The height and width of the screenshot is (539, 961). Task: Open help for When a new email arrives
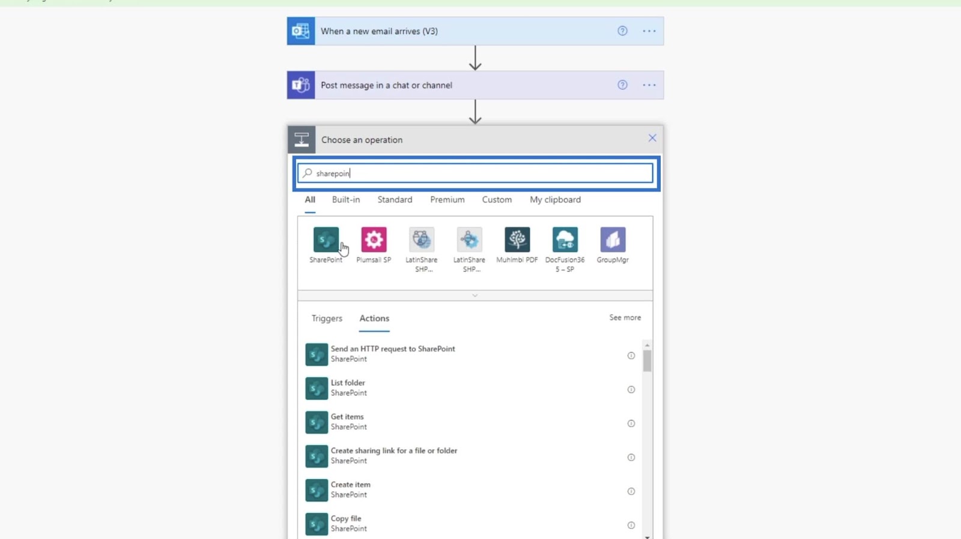coord(622,31)
